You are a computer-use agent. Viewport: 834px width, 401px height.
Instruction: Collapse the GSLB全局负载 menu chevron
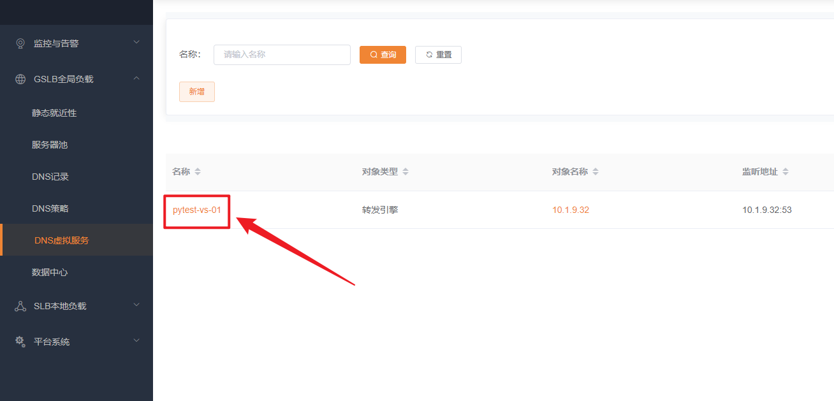tap(136, 78)
